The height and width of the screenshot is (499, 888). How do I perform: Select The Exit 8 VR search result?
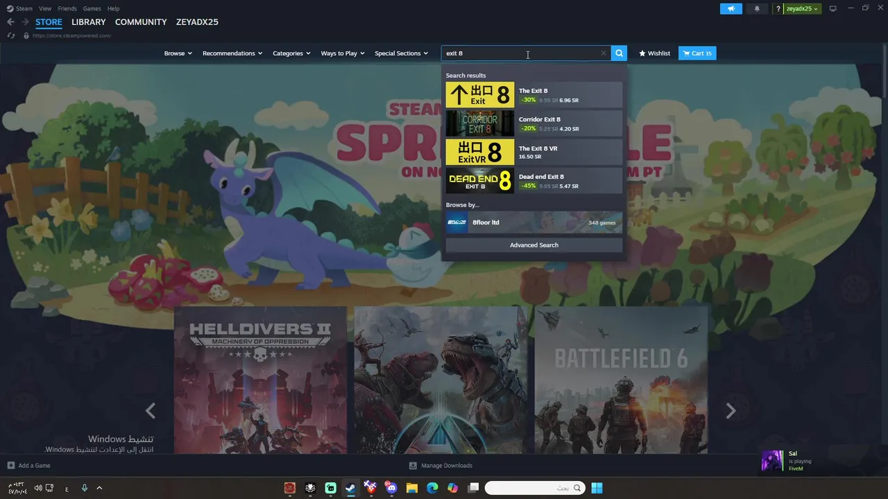534,152
